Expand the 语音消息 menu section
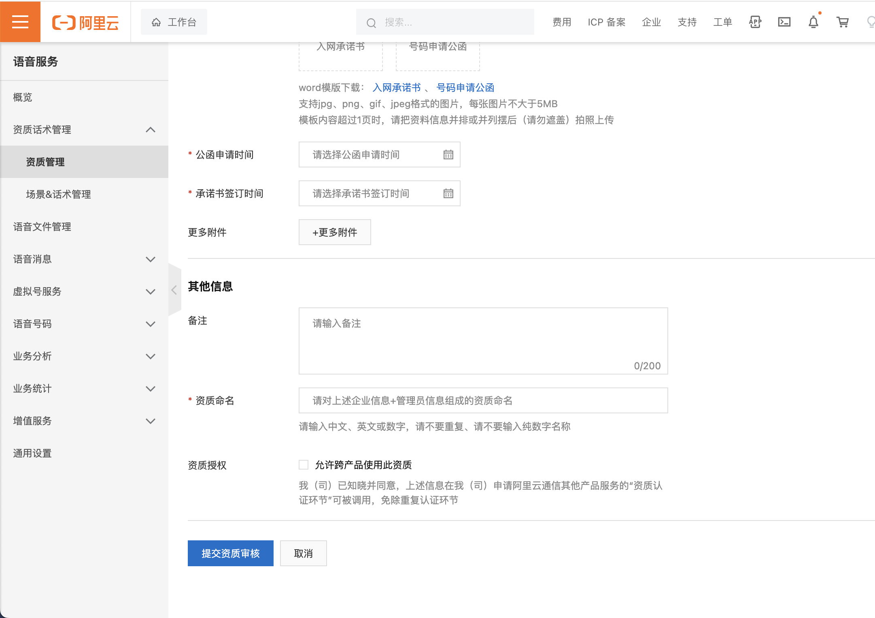This screenshot has height=618, width=875. [150, 259]
